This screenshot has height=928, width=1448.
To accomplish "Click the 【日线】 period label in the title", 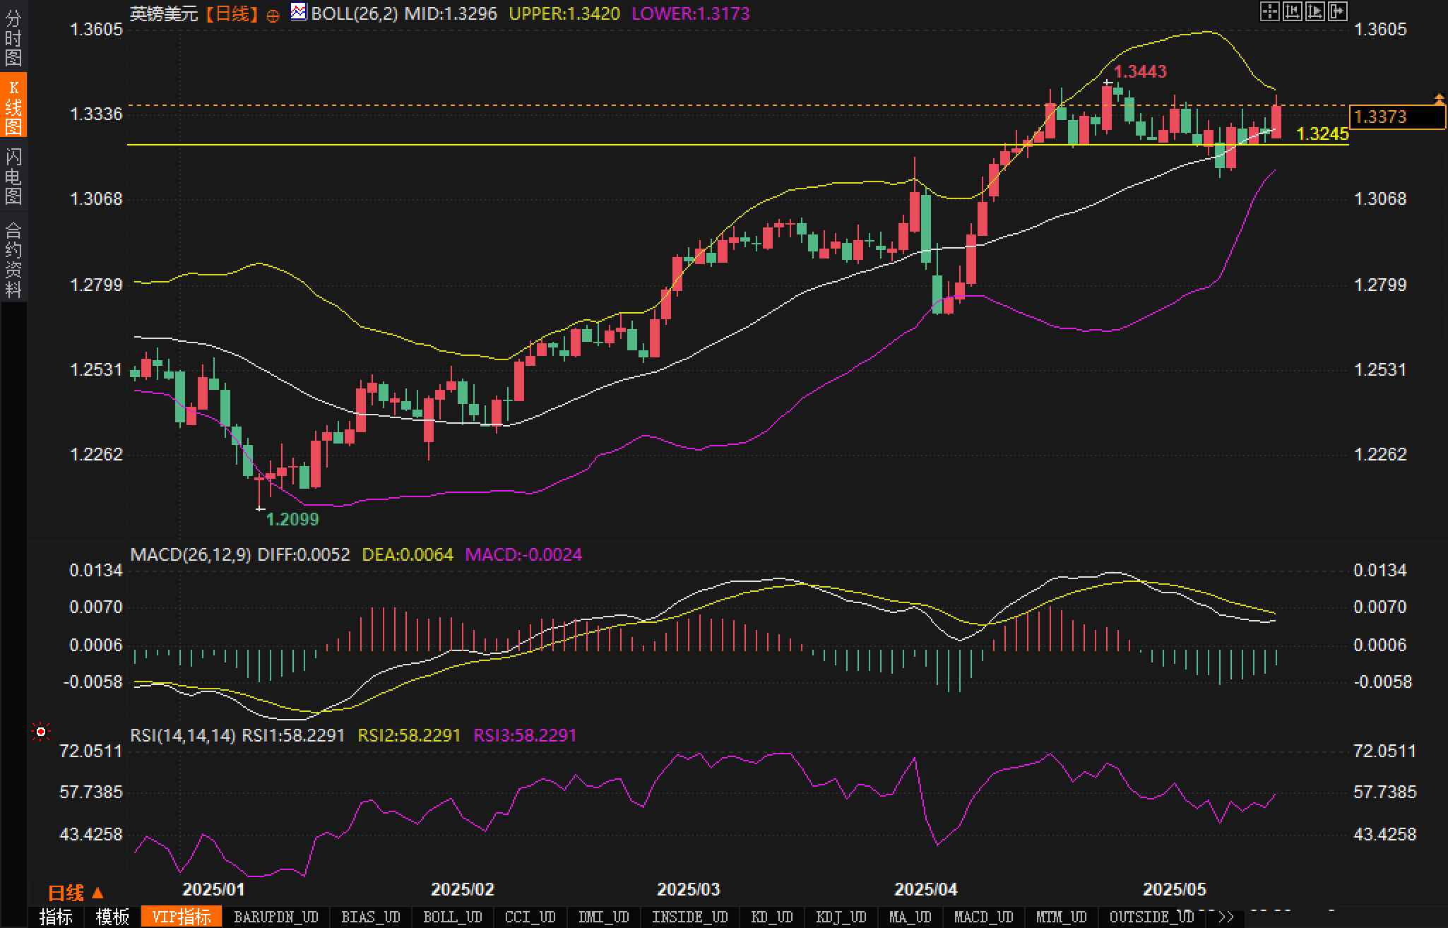I will (x=232, y=13).
